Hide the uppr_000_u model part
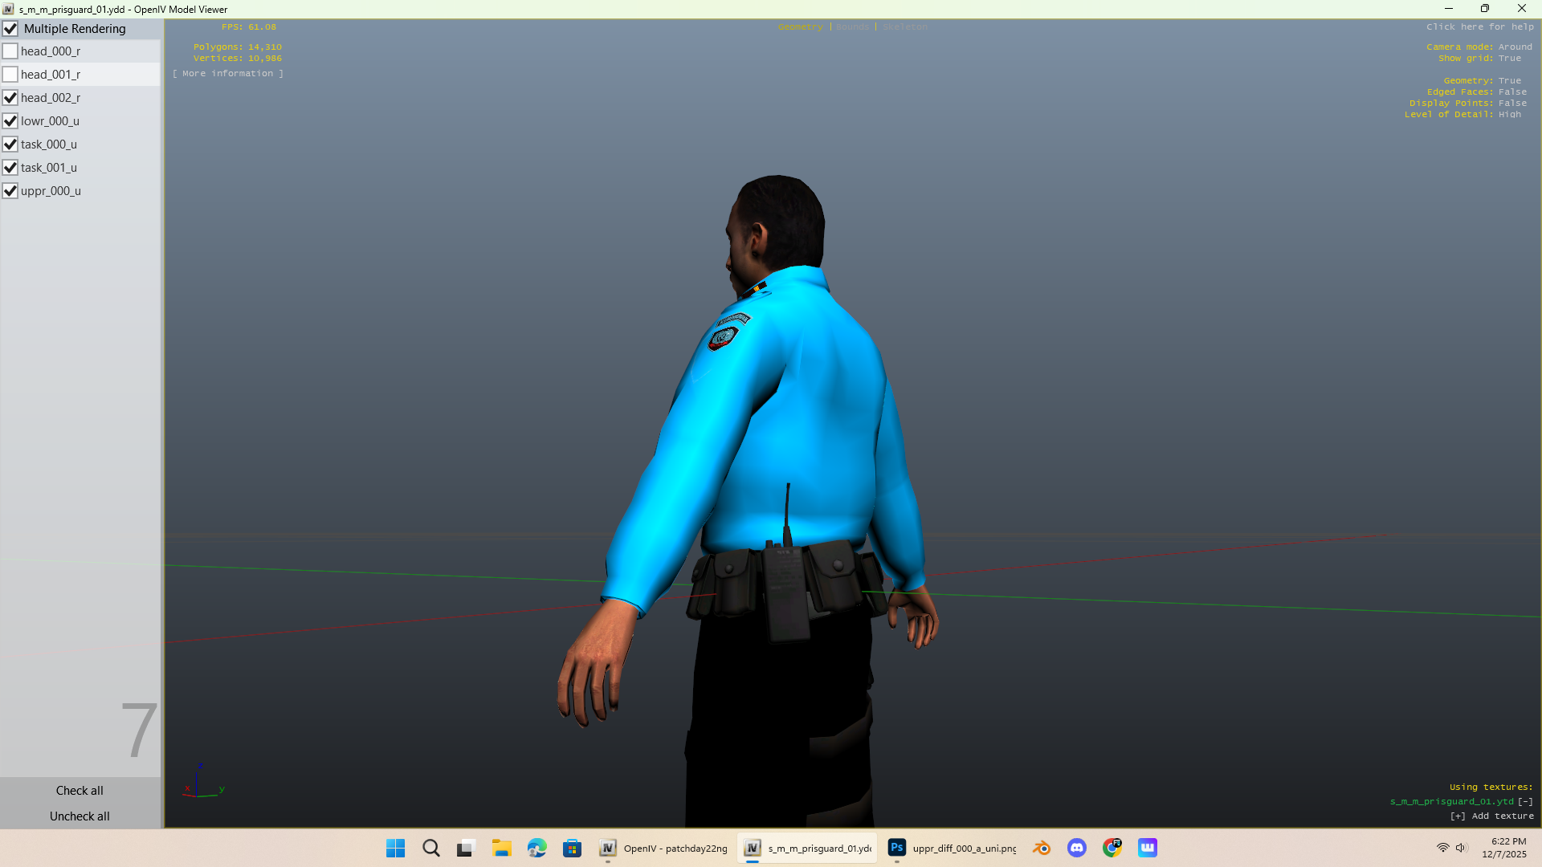This screenshot has width=1542, height=867. point(10,191)
